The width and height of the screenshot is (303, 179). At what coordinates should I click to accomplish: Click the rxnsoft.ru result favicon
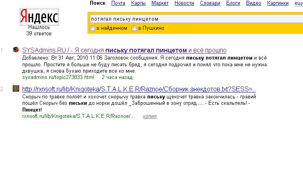tap(16, 89)
